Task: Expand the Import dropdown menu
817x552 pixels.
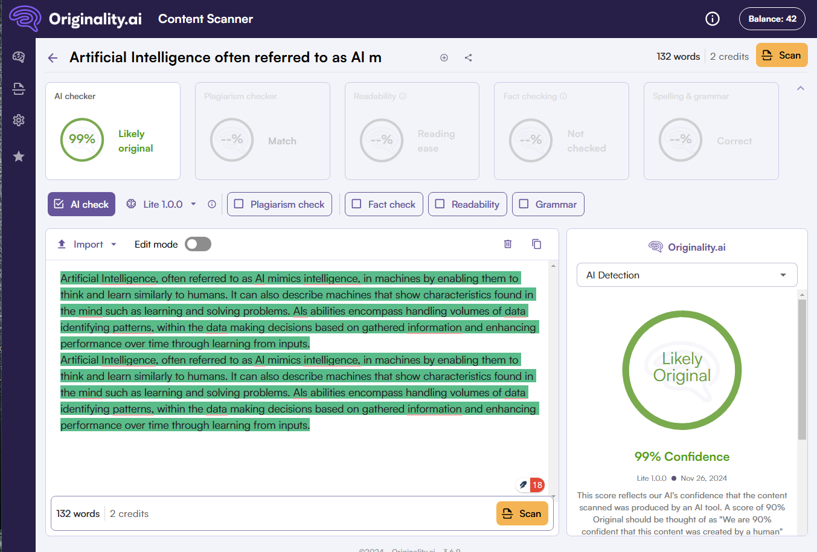Action: click(x=88, y=244)
